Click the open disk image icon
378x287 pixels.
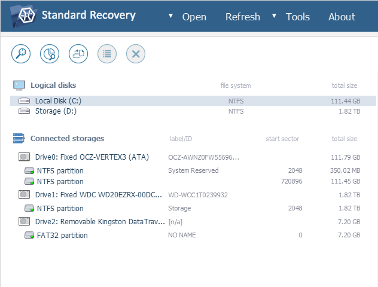[78, 54]
